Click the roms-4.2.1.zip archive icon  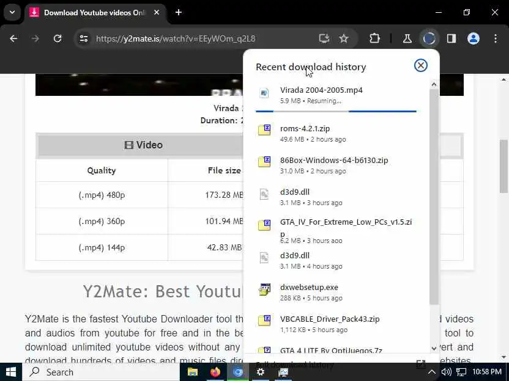264,130
